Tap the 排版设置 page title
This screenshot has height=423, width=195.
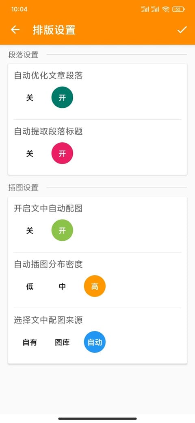(x=54, y=30)
